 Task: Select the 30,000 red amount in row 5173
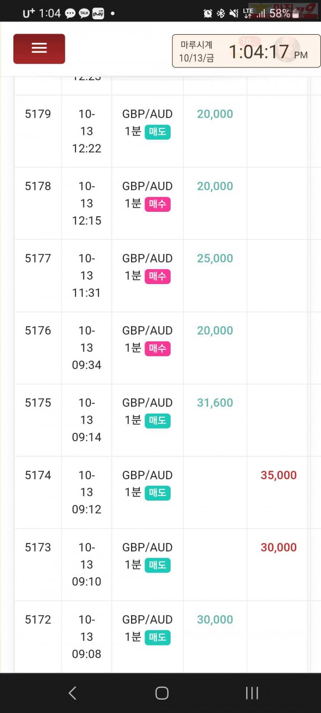[x=279, y=547]
